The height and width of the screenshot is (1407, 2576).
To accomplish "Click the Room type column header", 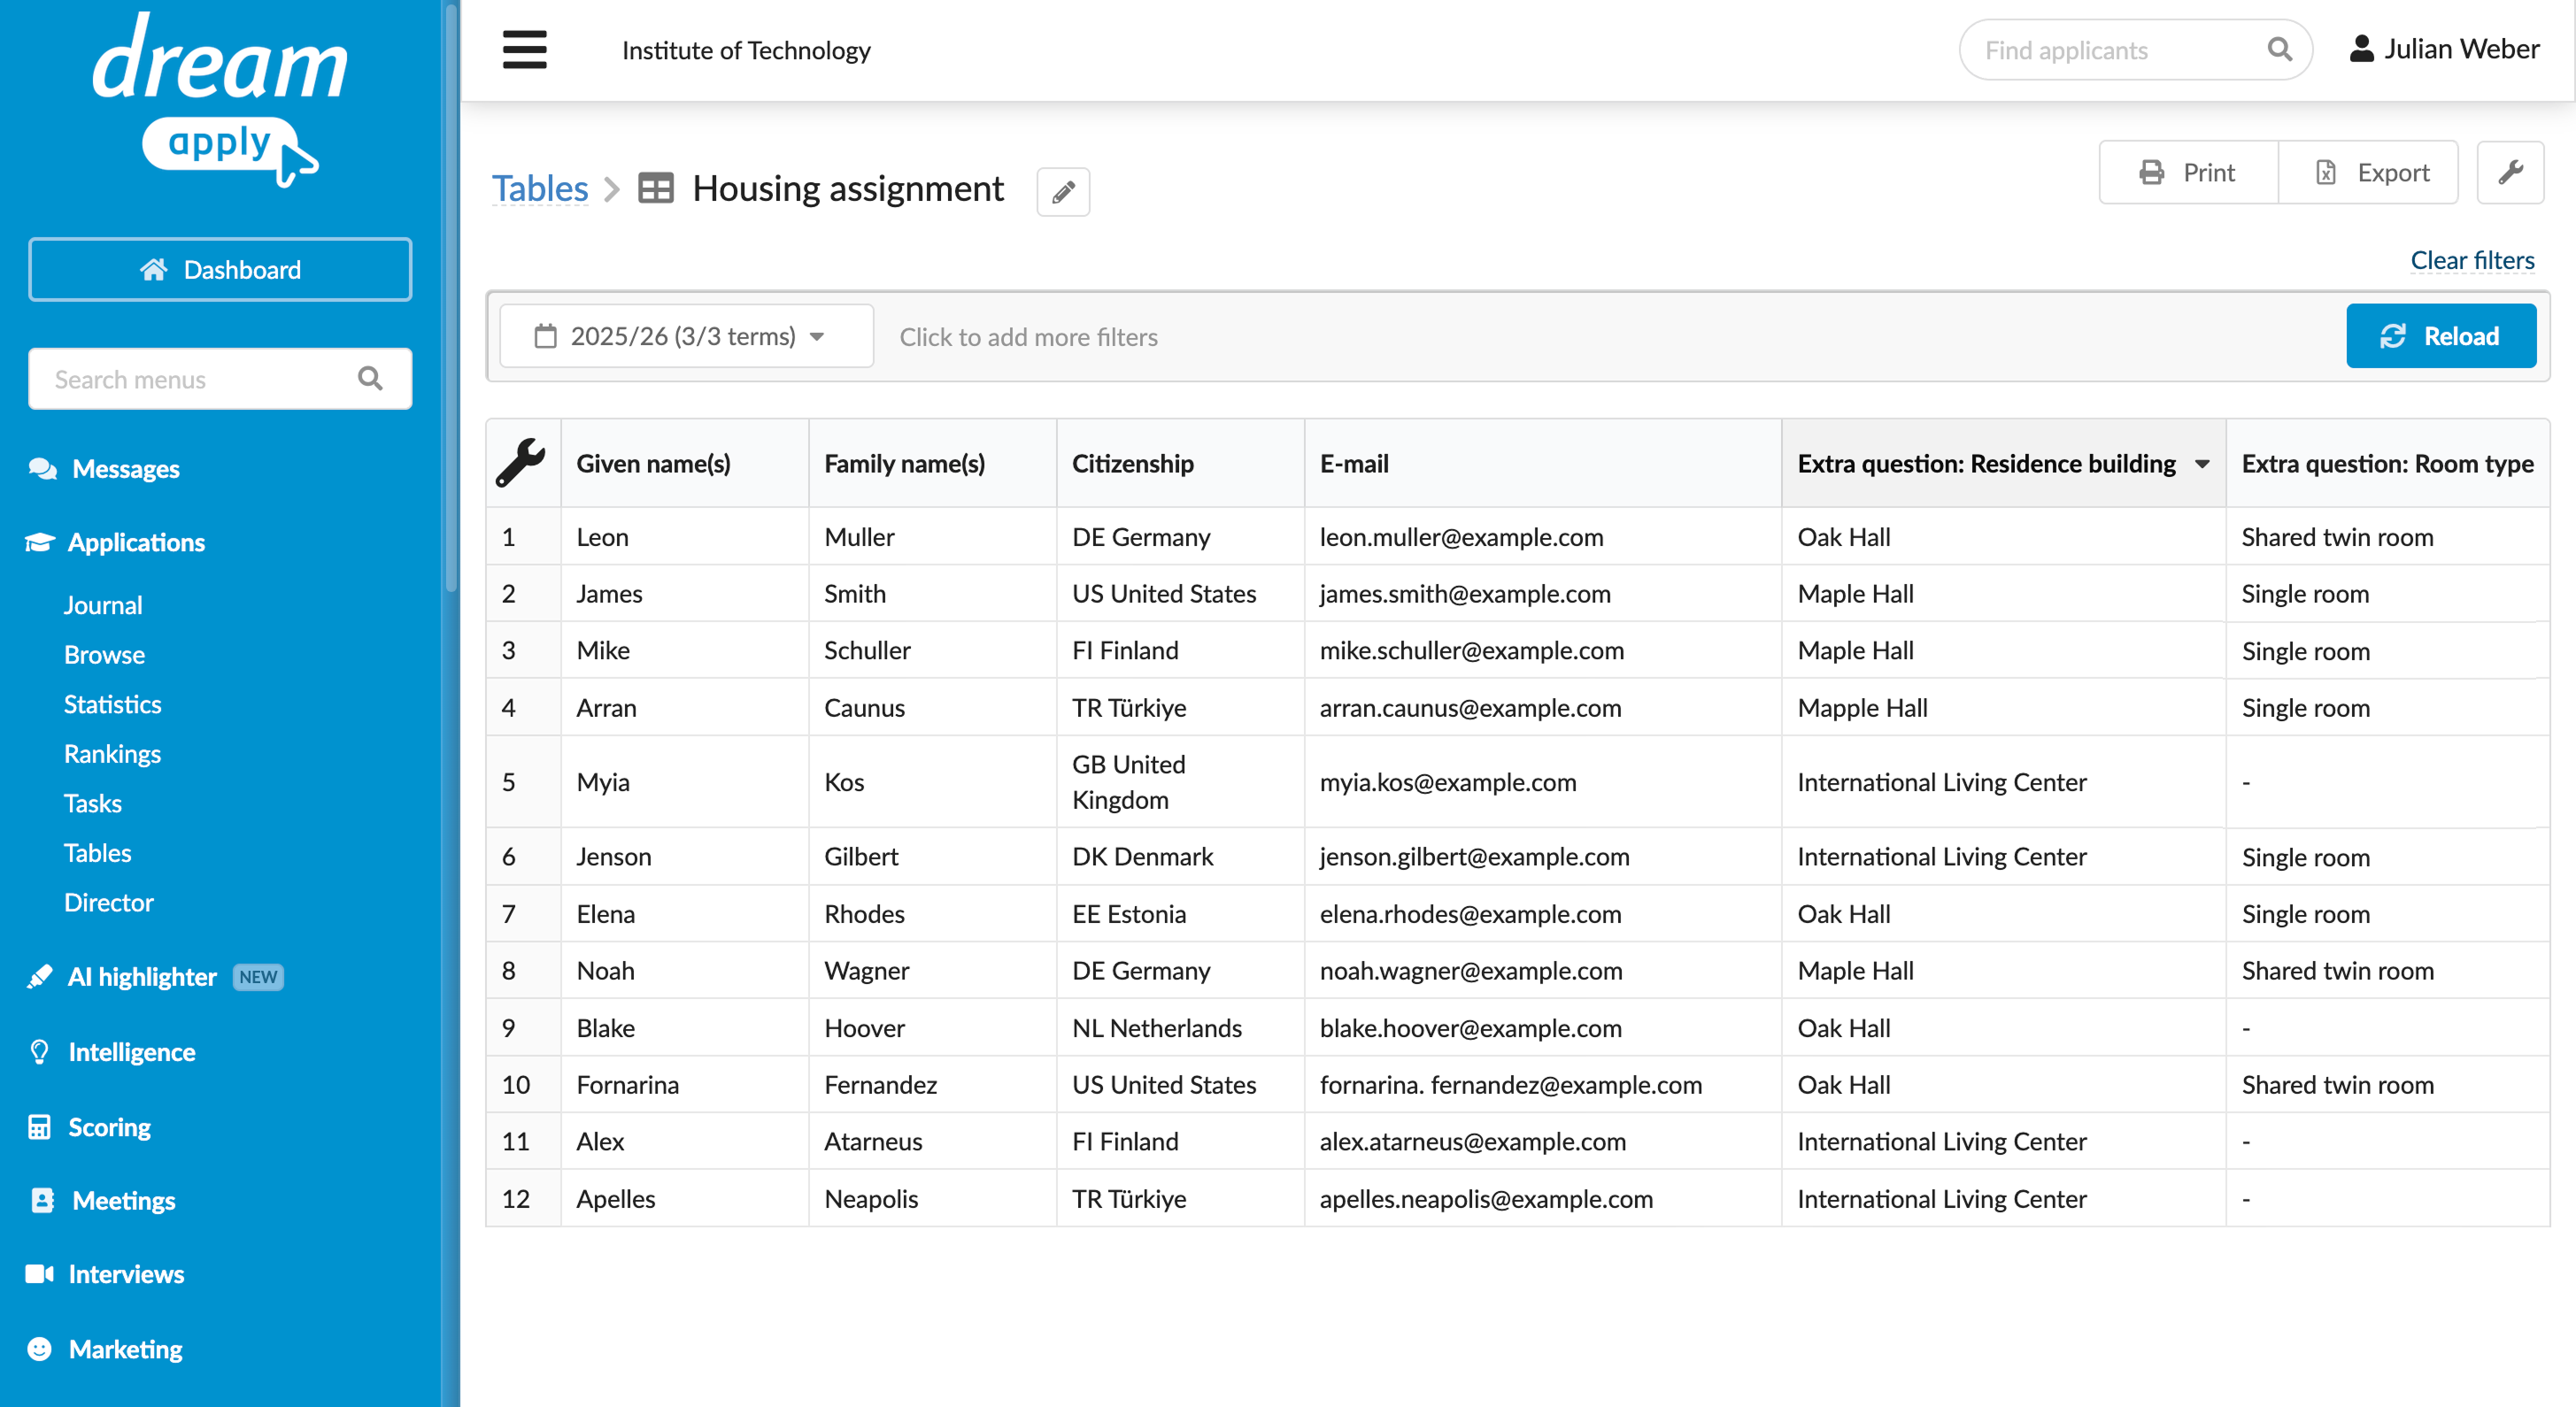I will point(2388,463).
